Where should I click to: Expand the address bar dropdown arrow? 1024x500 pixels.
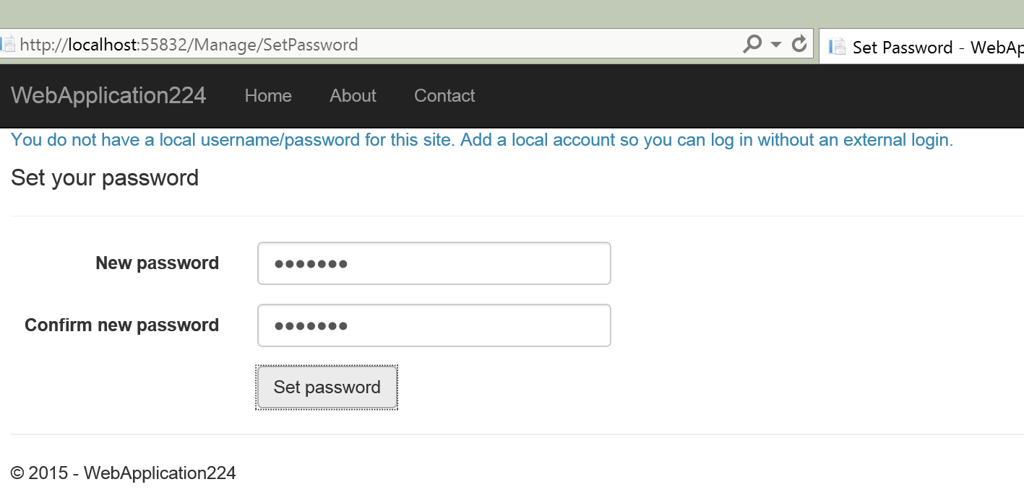(776, 45)
